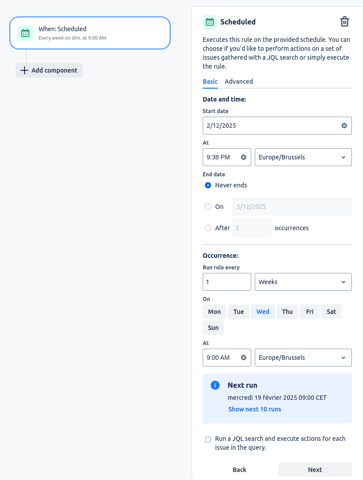Image resolution: width=363 pixels, height=480 pixels.
Task: Open the Weeks interval unit dropdown
Action: click(x=303, y=282)
